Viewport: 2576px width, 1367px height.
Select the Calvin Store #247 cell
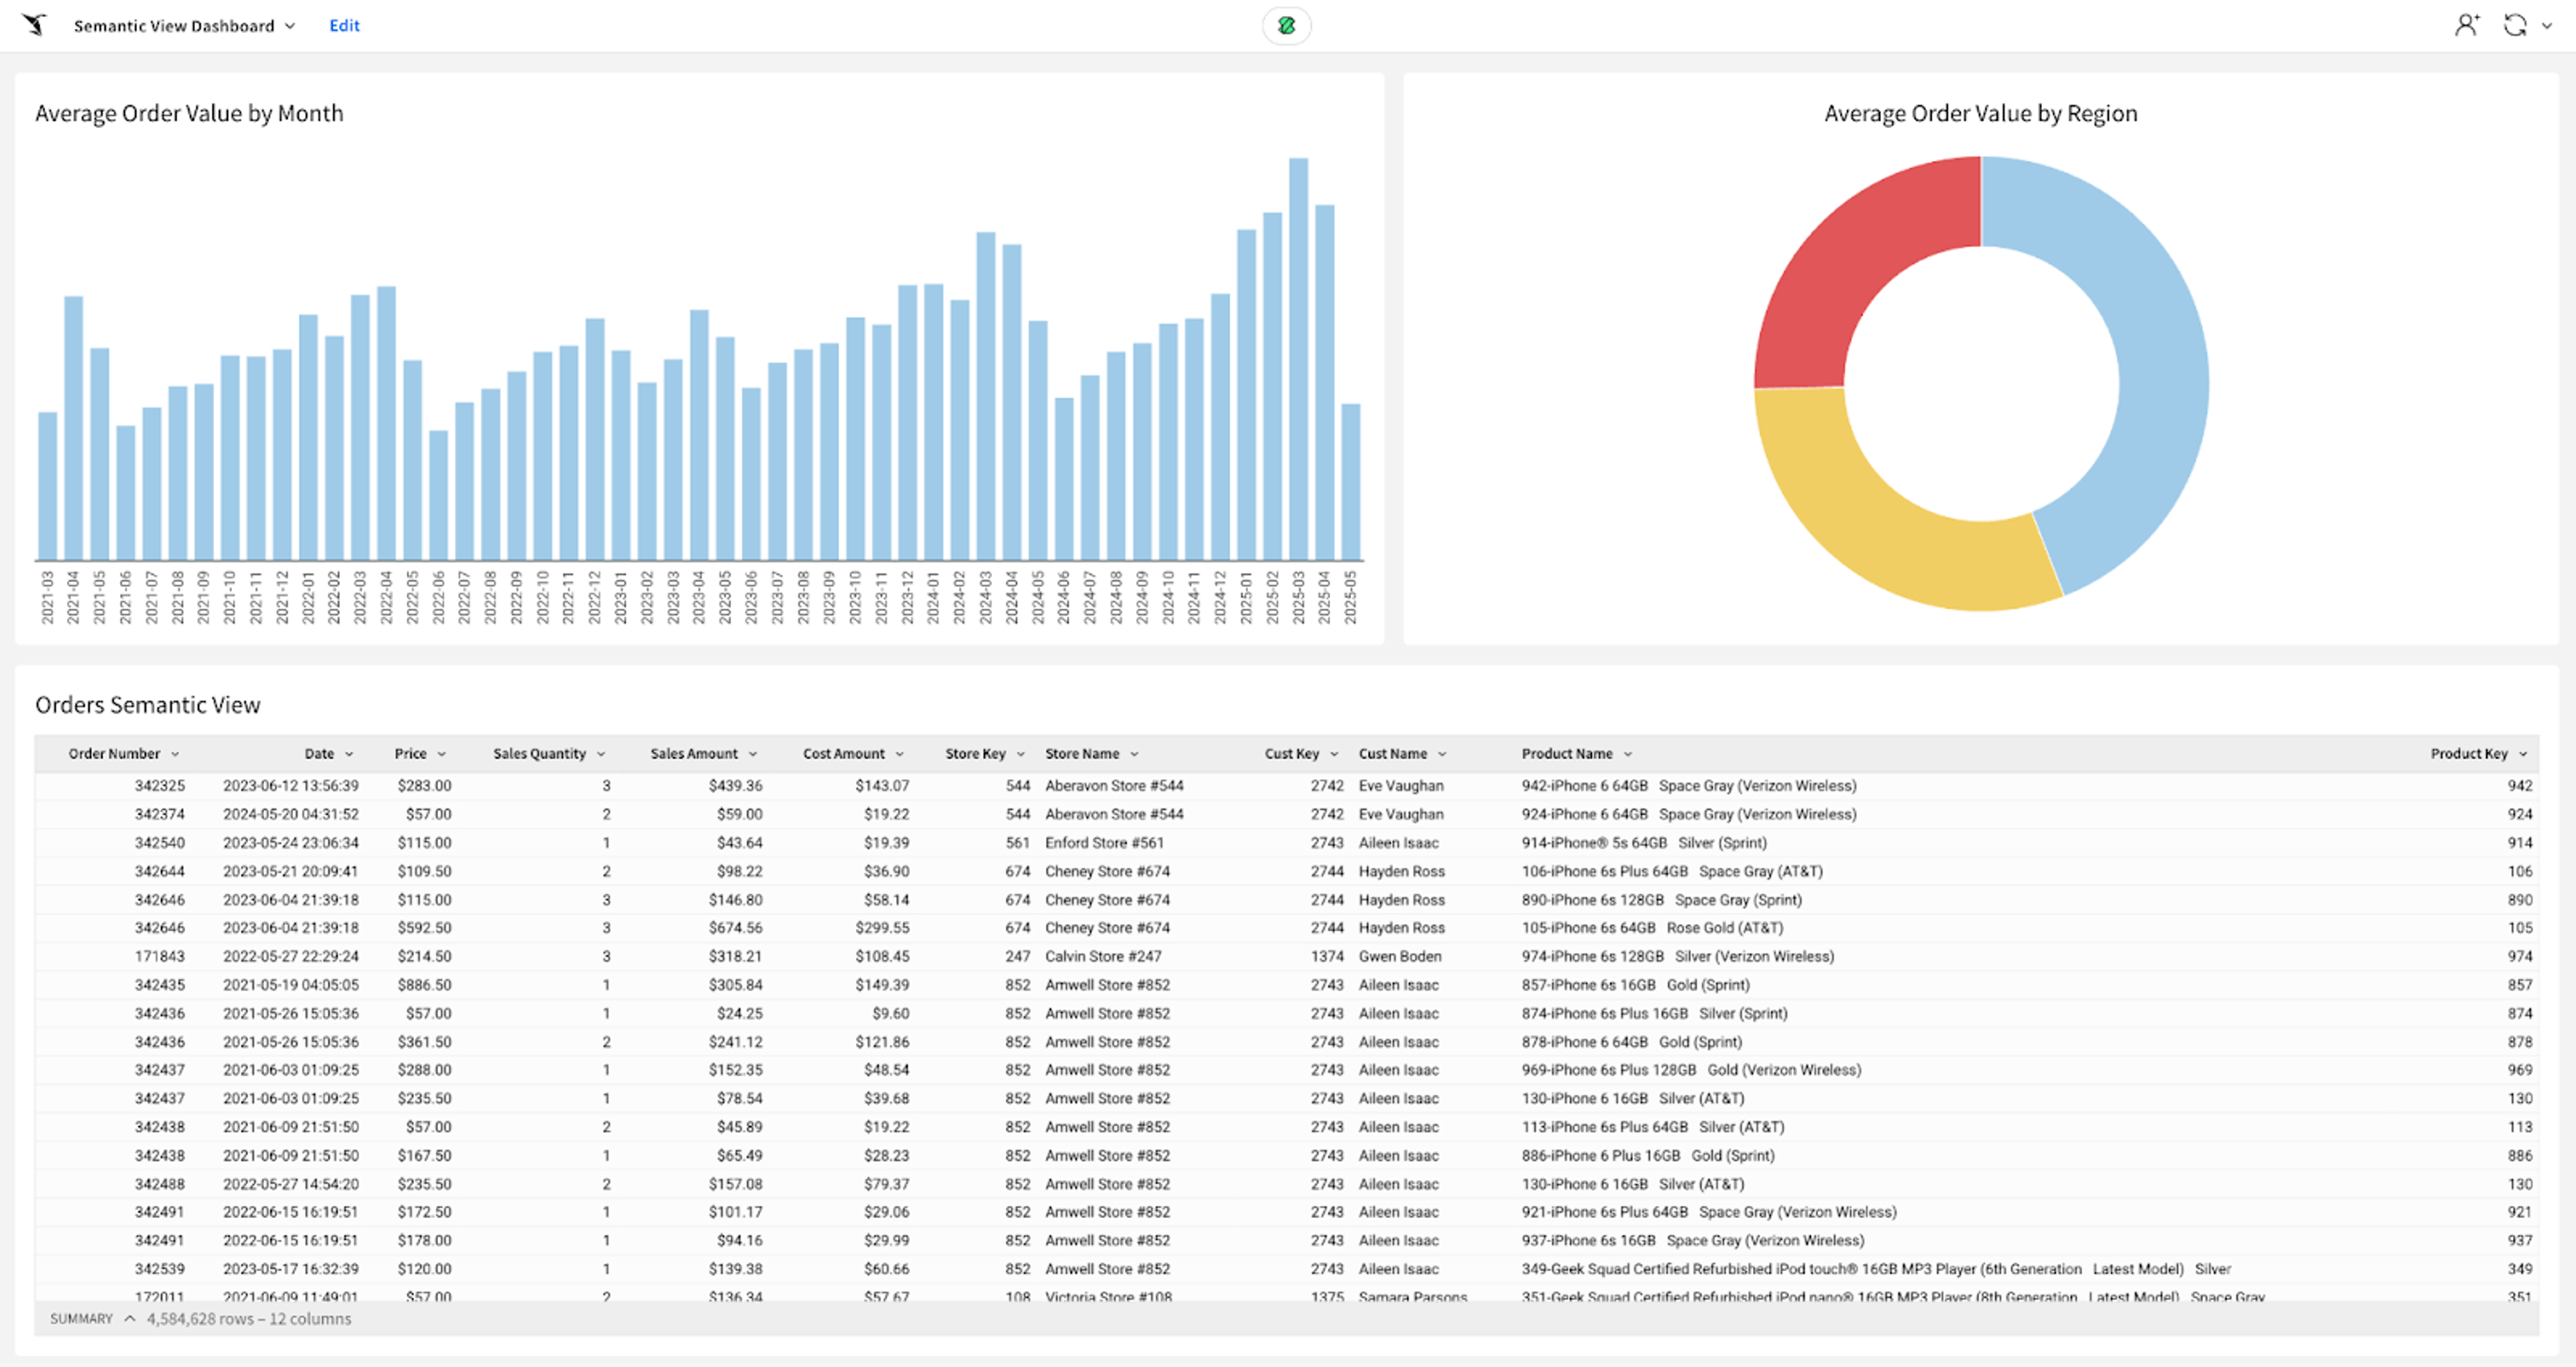pyautogui.click(x=1103, y=957)
